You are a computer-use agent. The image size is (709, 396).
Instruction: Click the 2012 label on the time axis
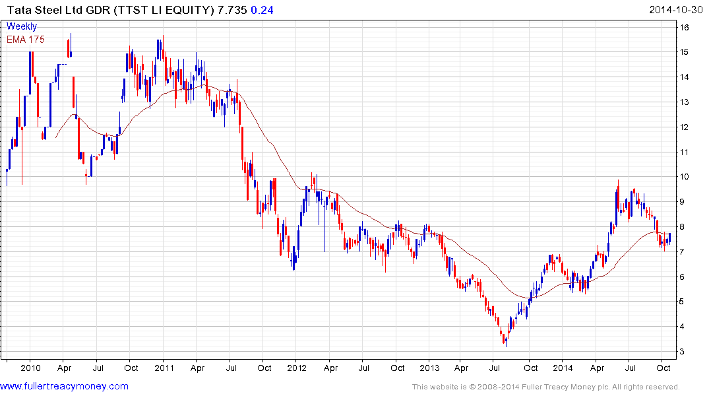297,368
